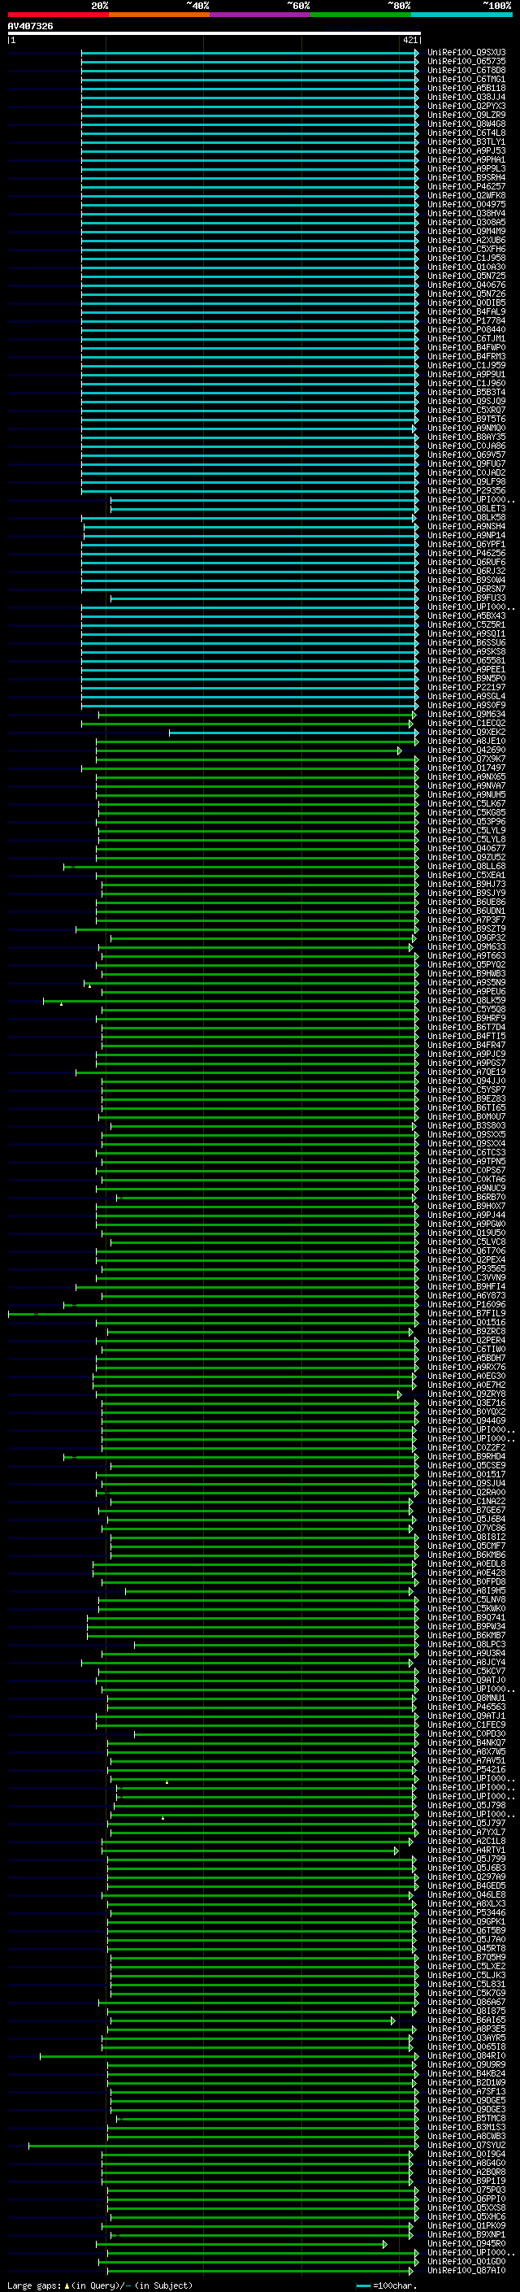Select the UniRef100_Q9XEK2 label
This screenshot has width=520, height=2292.
click(466, 733)
